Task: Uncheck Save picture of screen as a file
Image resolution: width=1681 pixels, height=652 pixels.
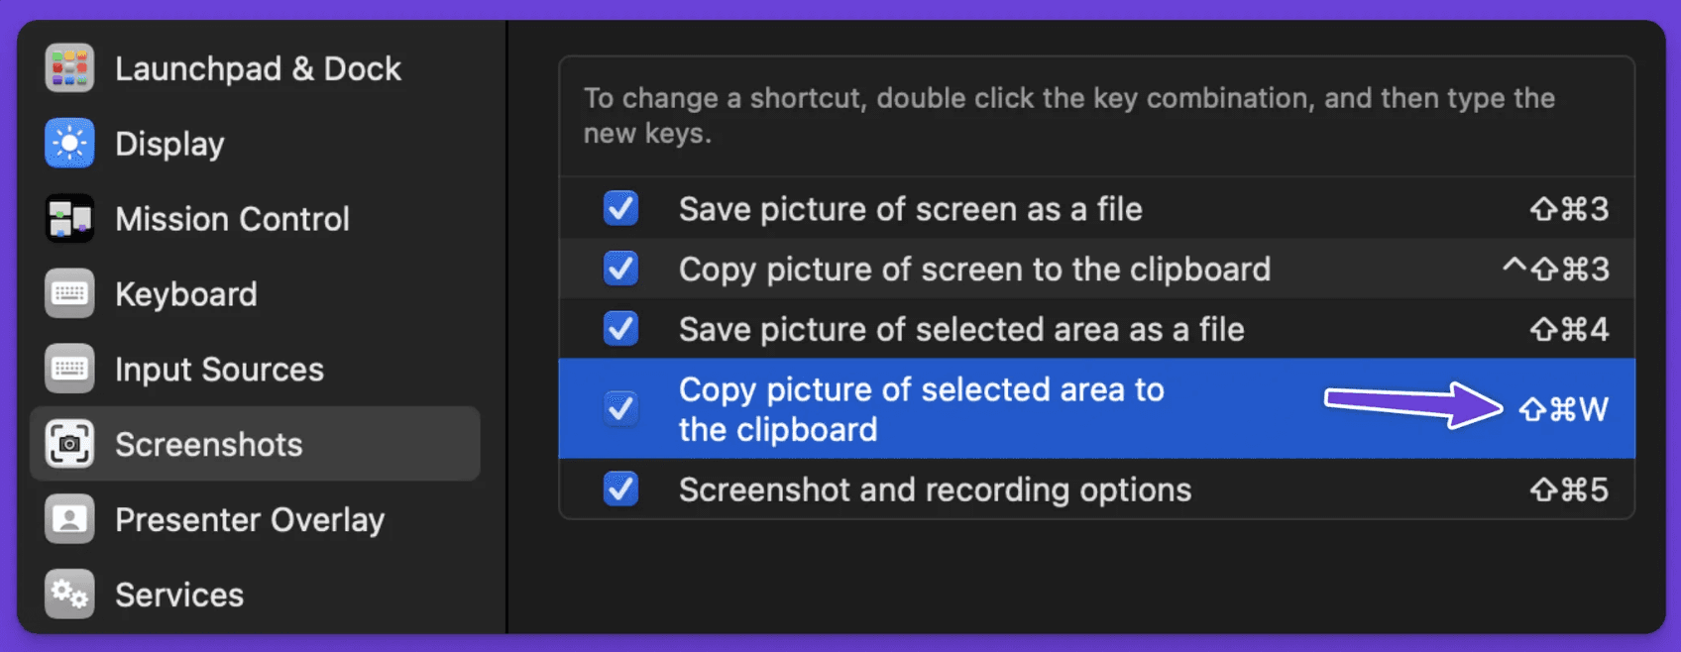Action: 621,209
